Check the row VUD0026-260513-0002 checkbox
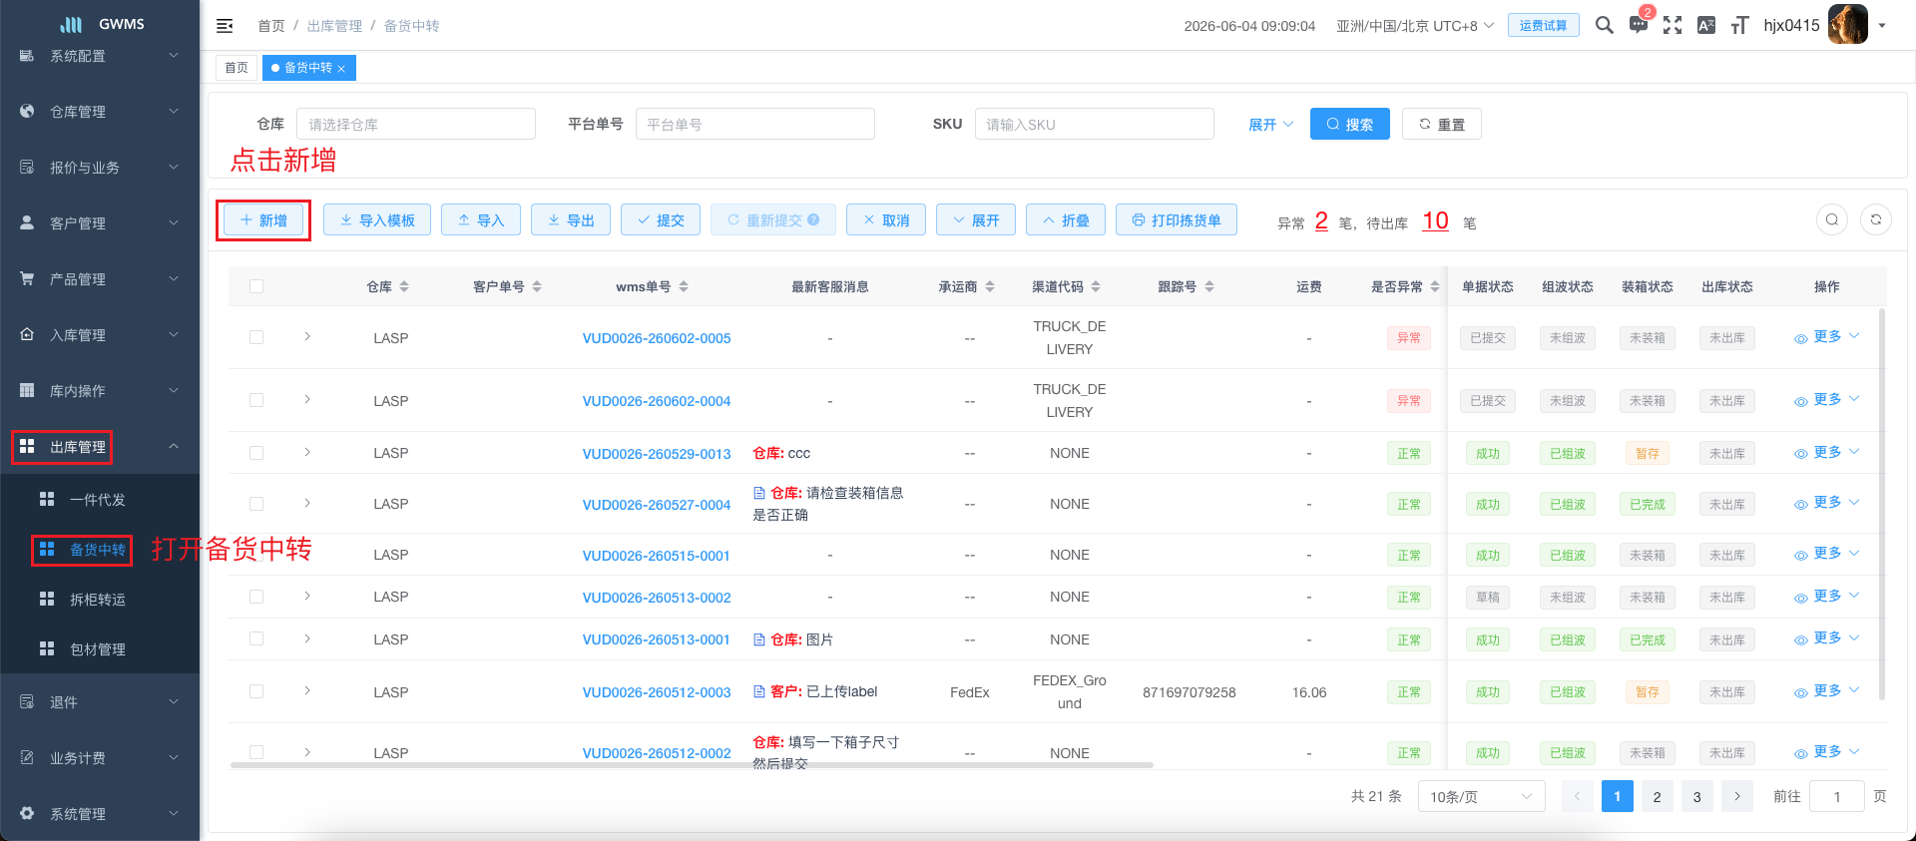This screenshot has height=841, width=1916. pyautogui.click(x=256, y=597)
